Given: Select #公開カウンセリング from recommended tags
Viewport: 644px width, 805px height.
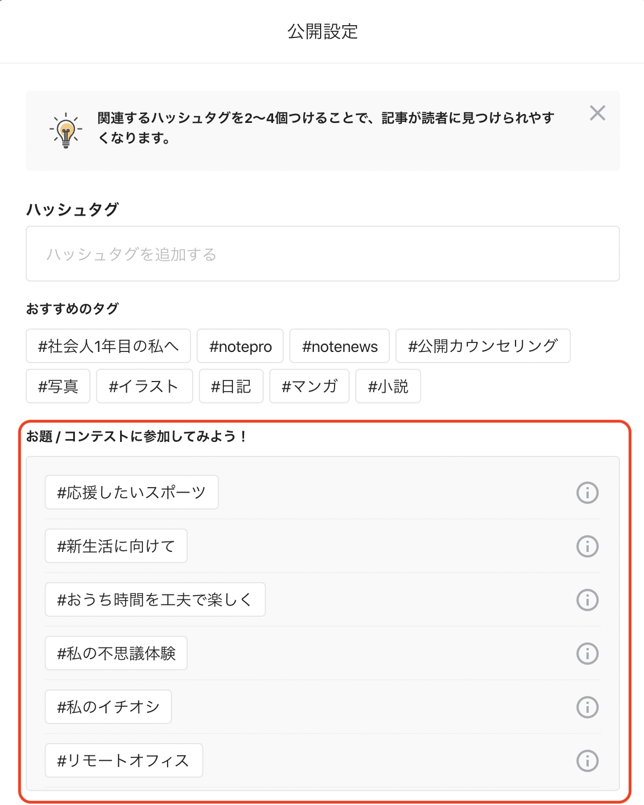Looking at the screenshot, I should (x=483, y=346).
